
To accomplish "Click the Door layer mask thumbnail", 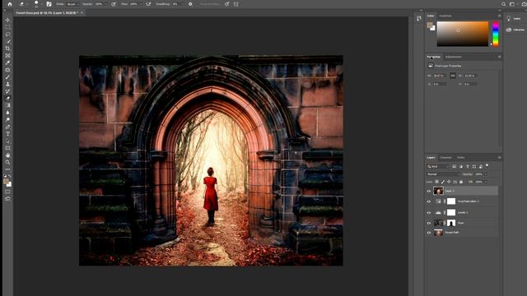I will 451,223.
